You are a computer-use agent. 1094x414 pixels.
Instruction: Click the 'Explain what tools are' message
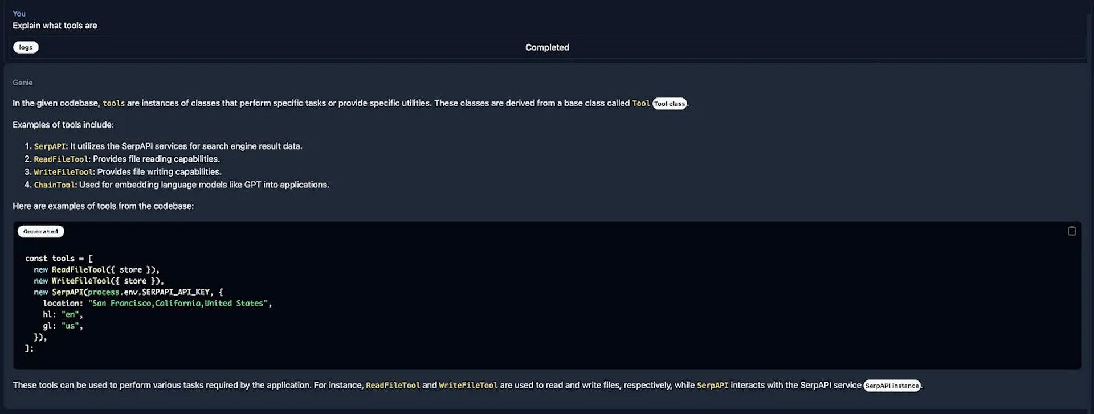(x=55, y=26)
